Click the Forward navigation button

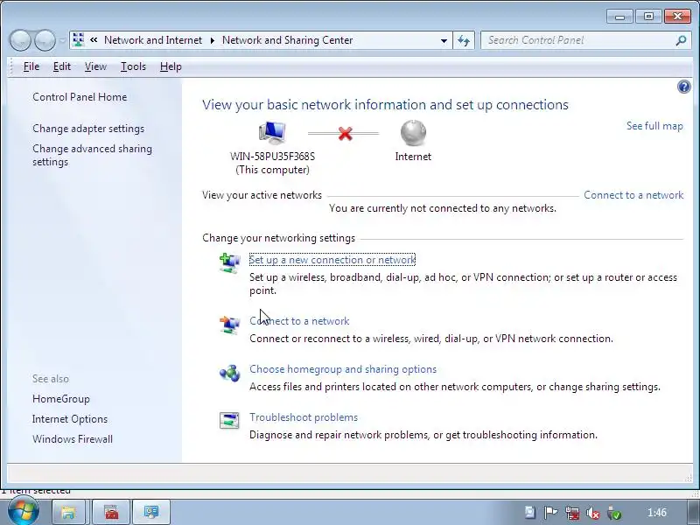point(45,40)
